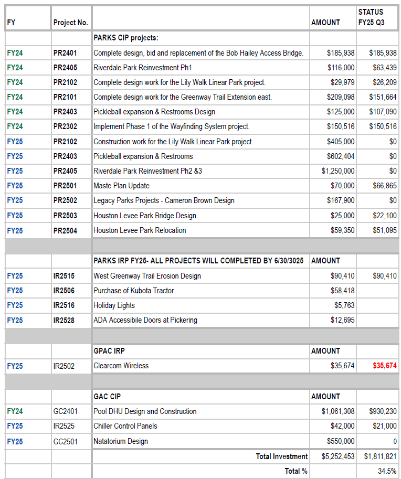This screenshot has height=479, width=401.
Task: Click 'Pickleball expansion & Restrooms Design'
Action: point(154,112)
